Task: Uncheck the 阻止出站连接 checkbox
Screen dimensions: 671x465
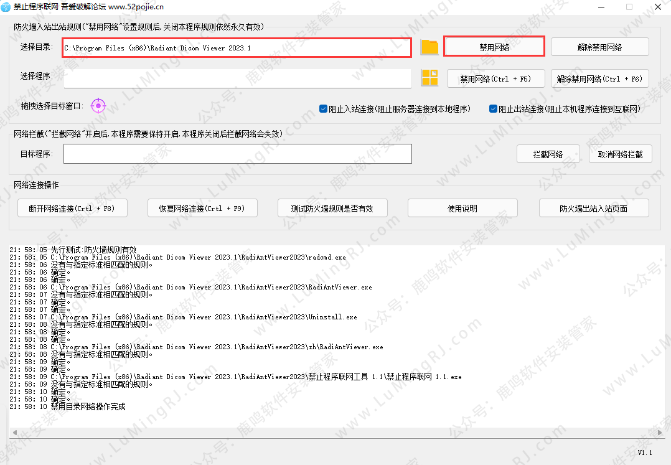Action: (494, 108)
